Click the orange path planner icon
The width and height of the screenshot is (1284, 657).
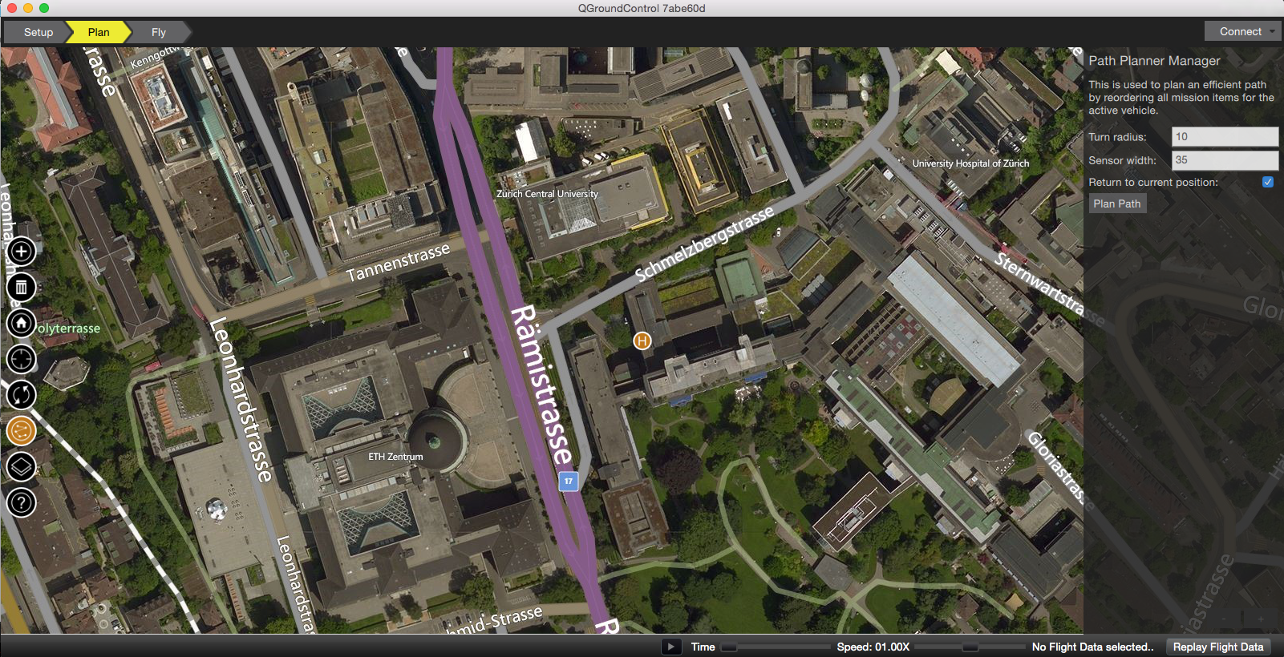coord(22,431)
